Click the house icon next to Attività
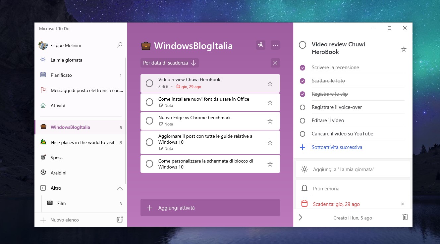The width and height of the screenshot is (440, 244). (x=43, y=106)
